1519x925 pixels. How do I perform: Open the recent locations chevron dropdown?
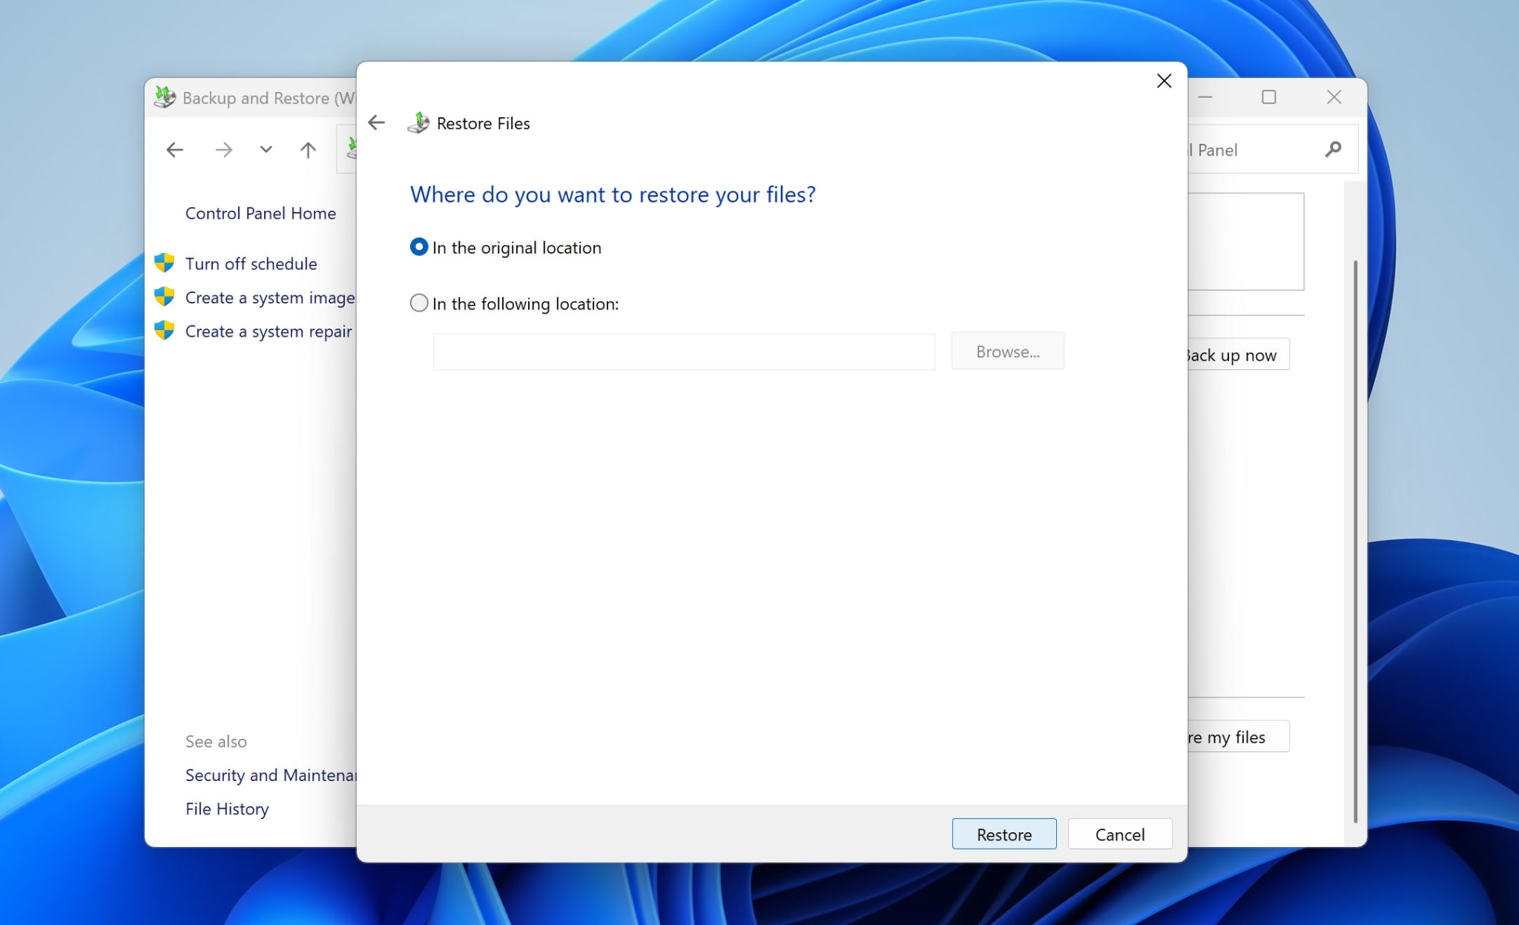click(266, 149)
